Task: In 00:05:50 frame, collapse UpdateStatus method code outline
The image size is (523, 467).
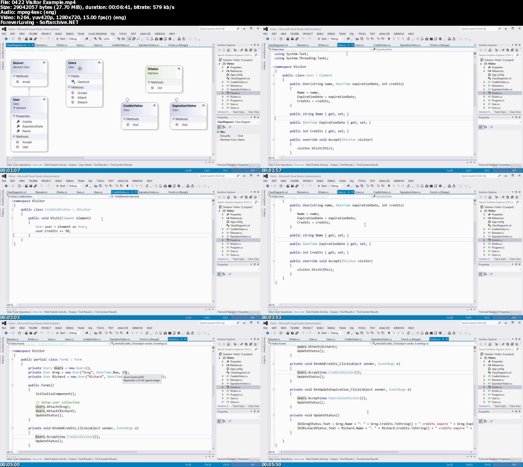Action: pyautogui.click(x=274, y=415)
